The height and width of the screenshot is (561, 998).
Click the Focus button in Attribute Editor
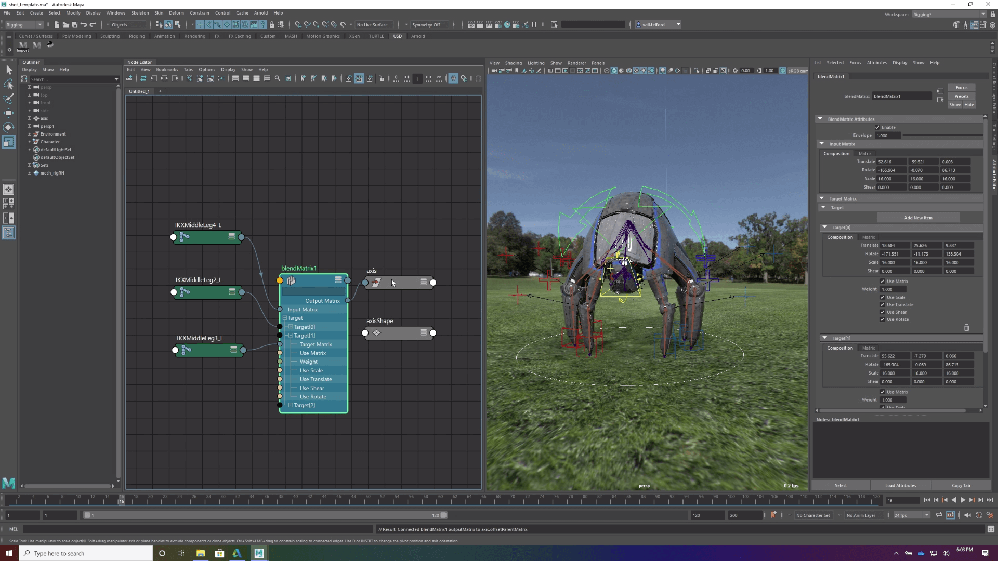962,88
